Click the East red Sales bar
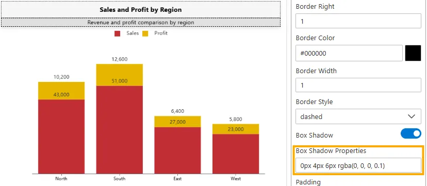The height and width of the screenshot is (186, 427). coord(177,150)
